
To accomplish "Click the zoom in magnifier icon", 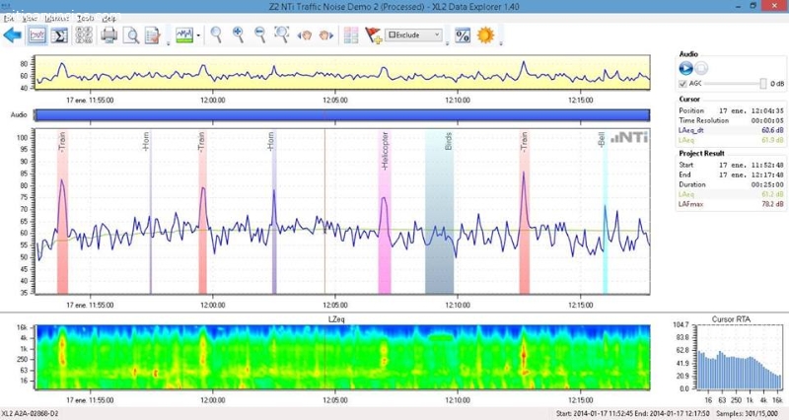I will (x=238, y=35).
